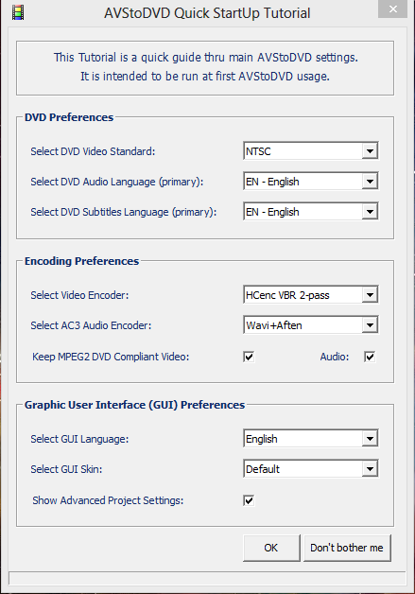
Task: Click the OK button
Action: pos(271,548)
